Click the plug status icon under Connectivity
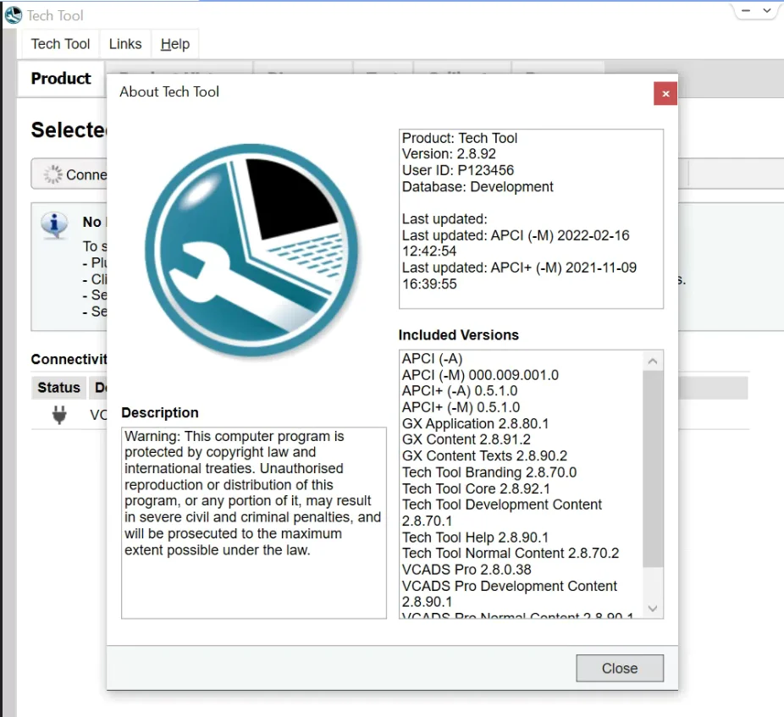Viewport: 784px width, 717px height. pyautogui.click(x=59, y=415)
